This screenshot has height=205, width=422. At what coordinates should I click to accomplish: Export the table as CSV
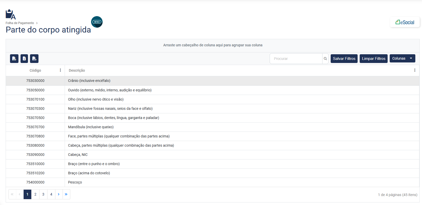click(34, 59)
